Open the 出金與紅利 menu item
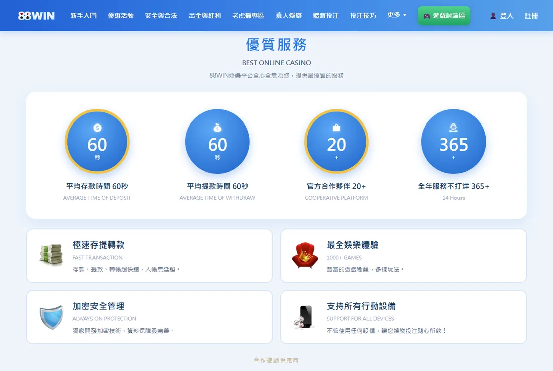Viewport: 553px width, 371px height. (x=205, y=16)
